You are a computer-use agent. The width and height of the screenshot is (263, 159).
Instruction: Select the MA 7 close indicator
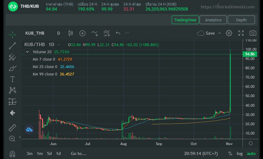click(x=44, y=59)
